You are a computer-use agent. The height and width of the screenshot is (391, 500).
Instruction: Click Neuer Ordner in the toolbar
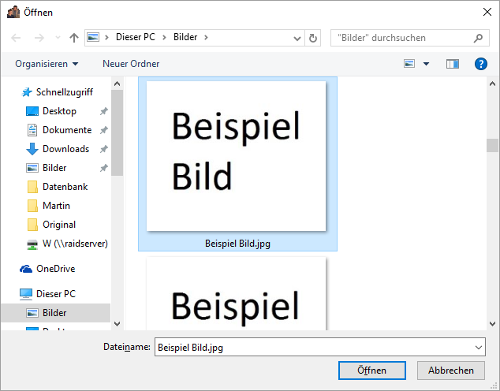point(131,64)
